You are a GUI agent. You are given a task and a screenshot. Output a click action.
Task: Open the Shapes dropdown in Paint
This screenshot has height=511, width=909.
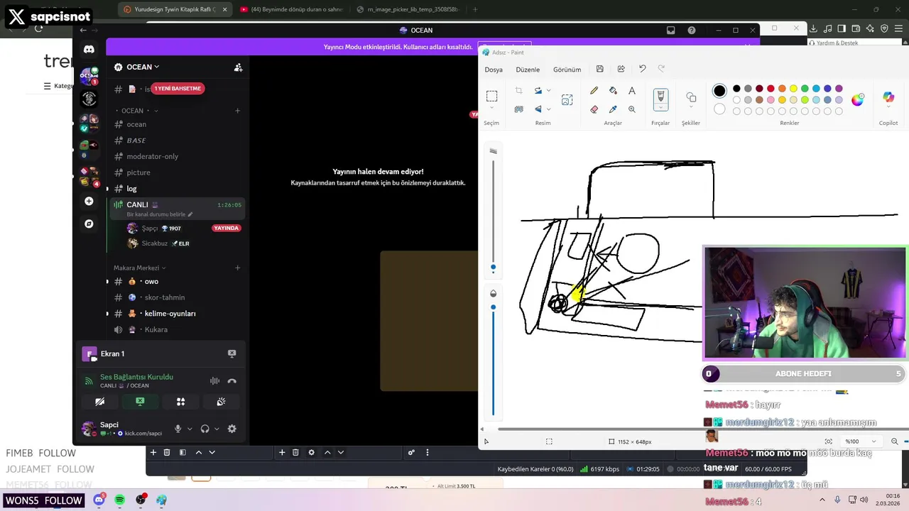[x=691, y=108]
